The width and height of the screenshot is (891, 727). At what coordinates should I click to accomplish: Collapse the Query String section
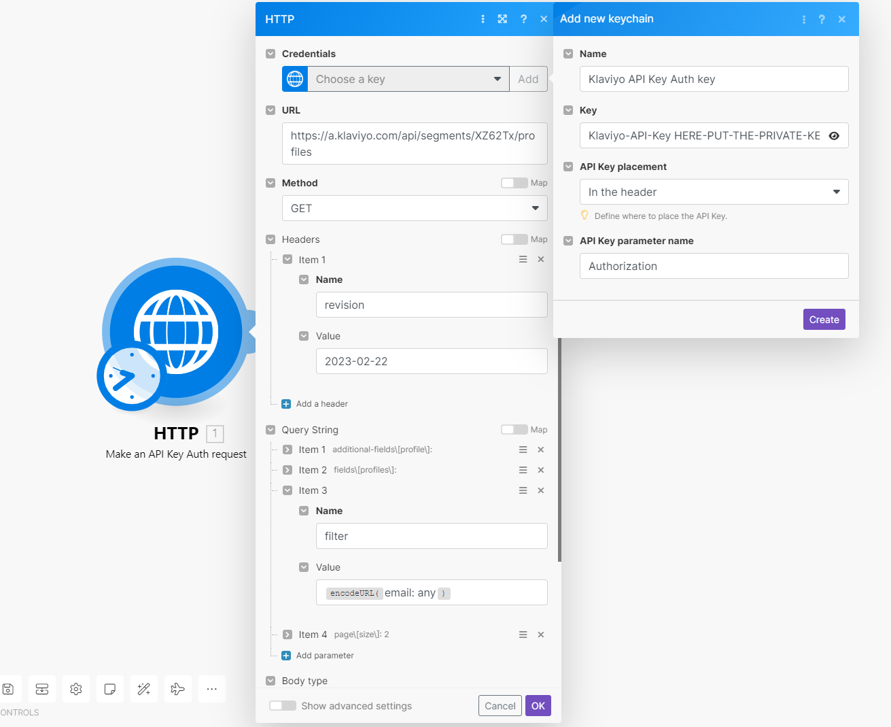click(270, 430)
